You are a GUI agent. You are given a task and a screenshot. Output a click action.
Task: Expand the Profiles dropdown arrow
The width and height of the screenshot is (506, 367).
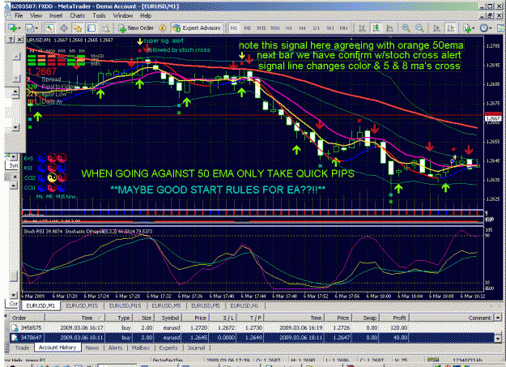coord(36,28)
